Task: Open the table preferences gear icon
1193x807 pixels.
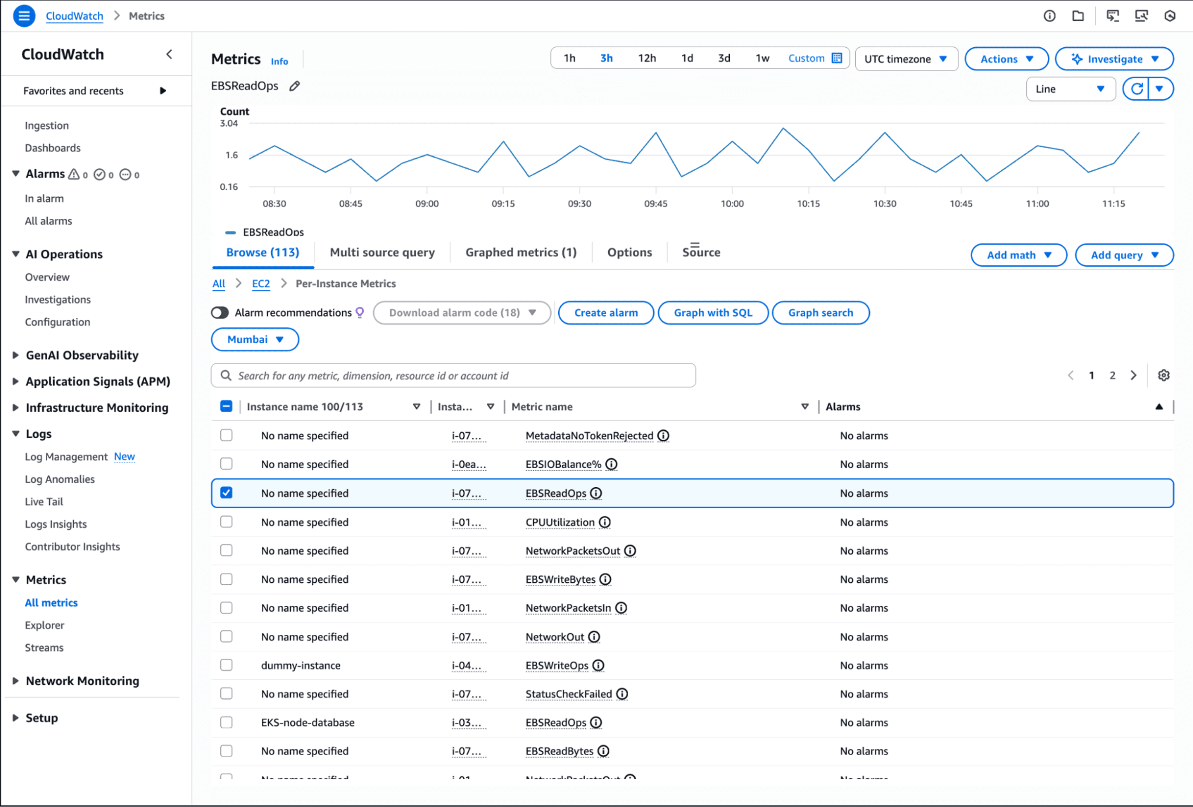Action: [1163, 375]
